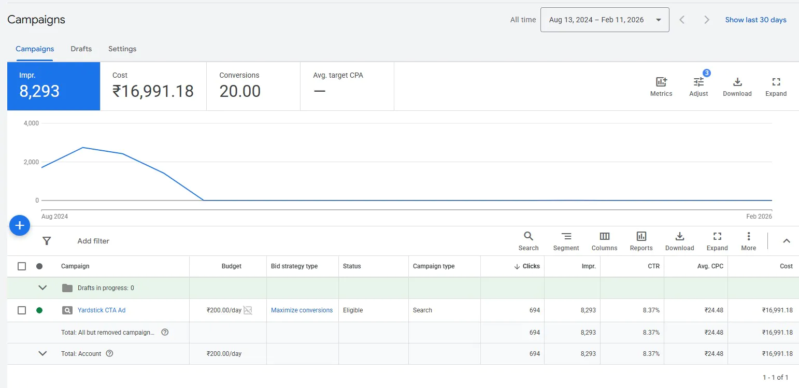Open the Adjust chart settings
This screenshot has height=388, width=799.
698,87
